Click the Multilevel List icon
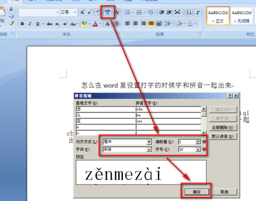The image size is (256, 201). tap(151, 12)
